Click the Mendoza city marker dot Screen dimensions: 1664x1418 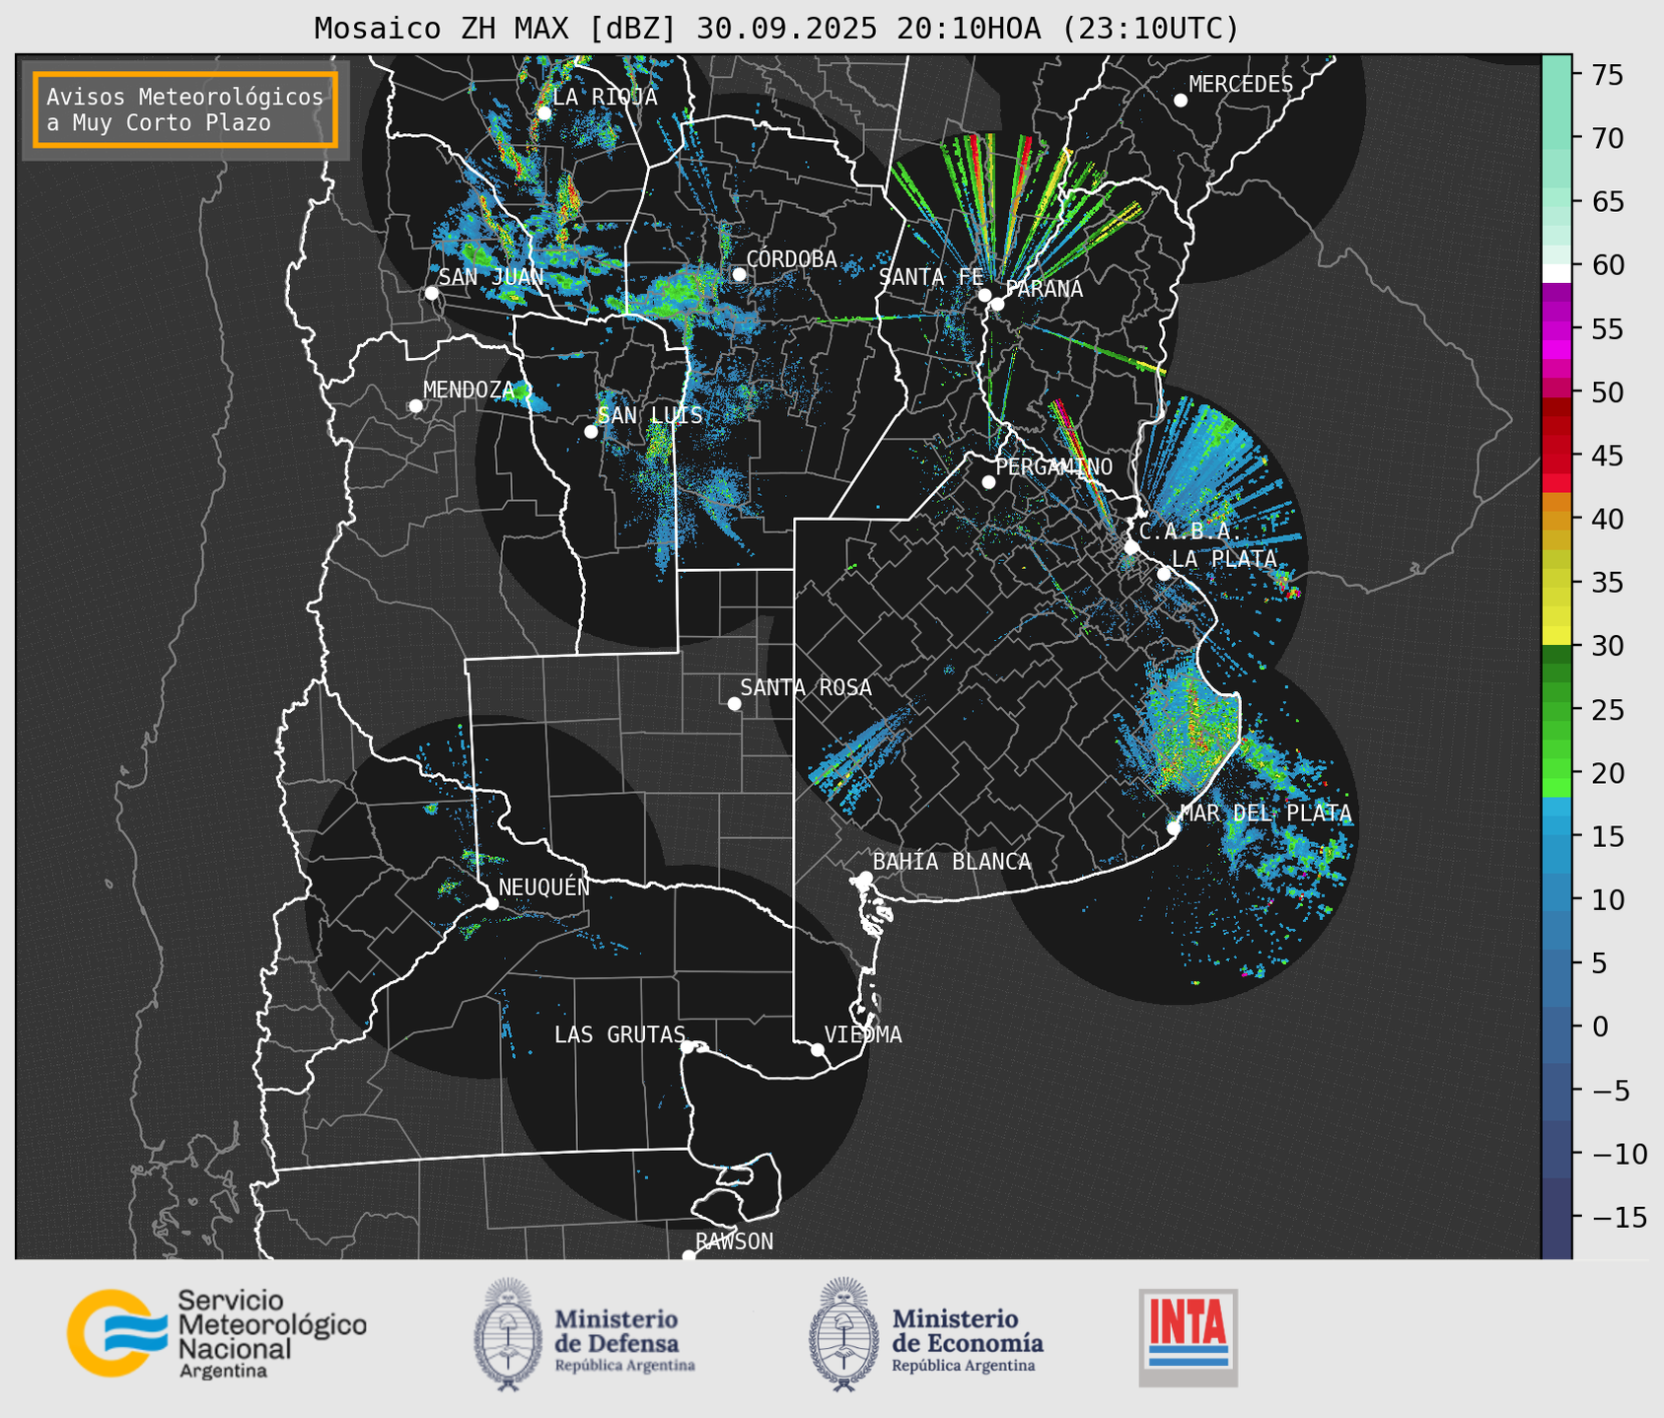(x=415, y=406)
